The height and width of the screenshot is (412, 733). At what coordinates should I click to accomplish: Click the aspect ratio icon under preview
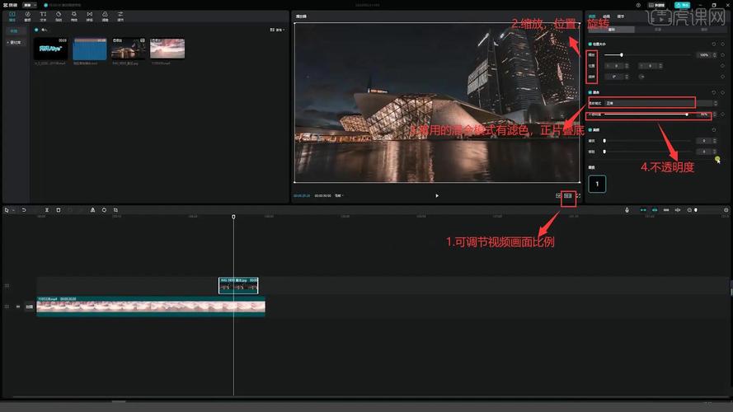(x=568, y=196)
